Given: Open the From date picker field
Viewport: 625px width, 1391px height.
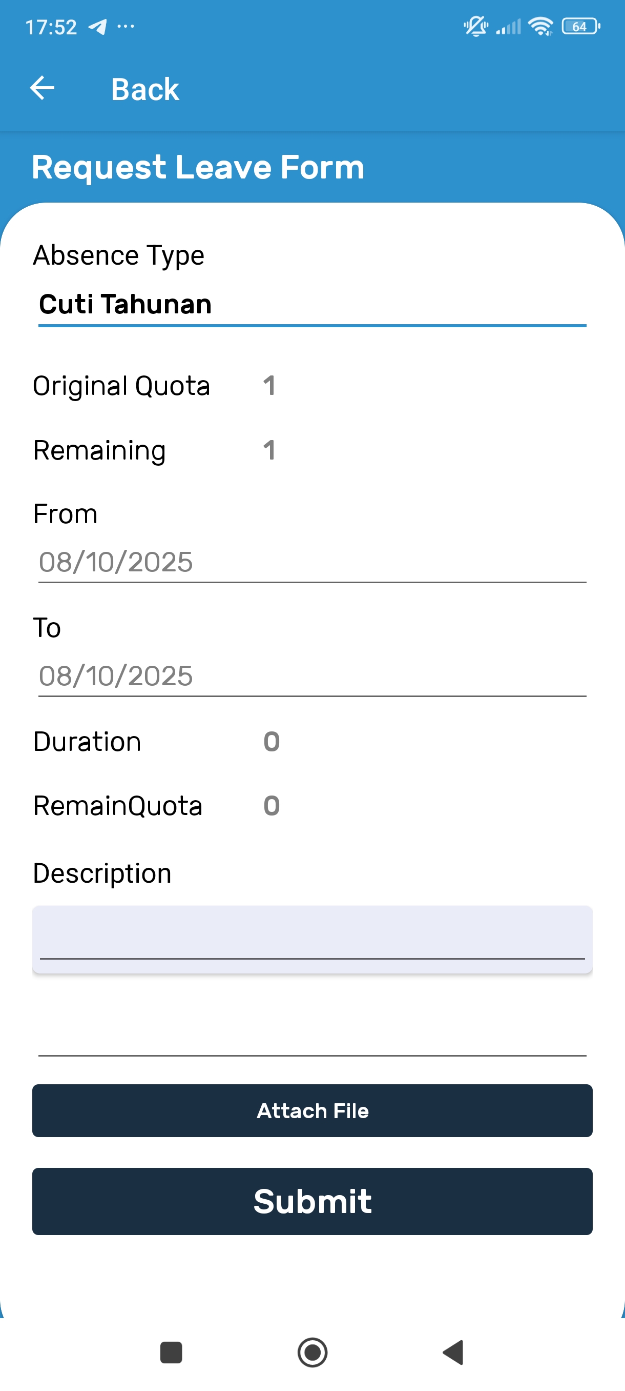Looking at the screenshot, I should (311, 562).
